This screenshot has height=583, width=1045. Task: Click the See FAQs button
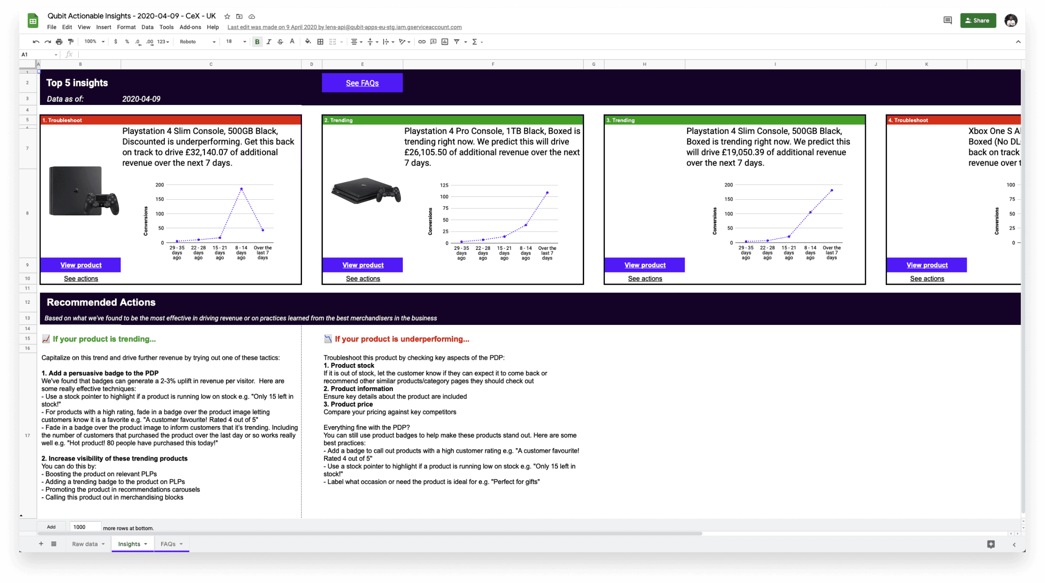click(362, 83)
